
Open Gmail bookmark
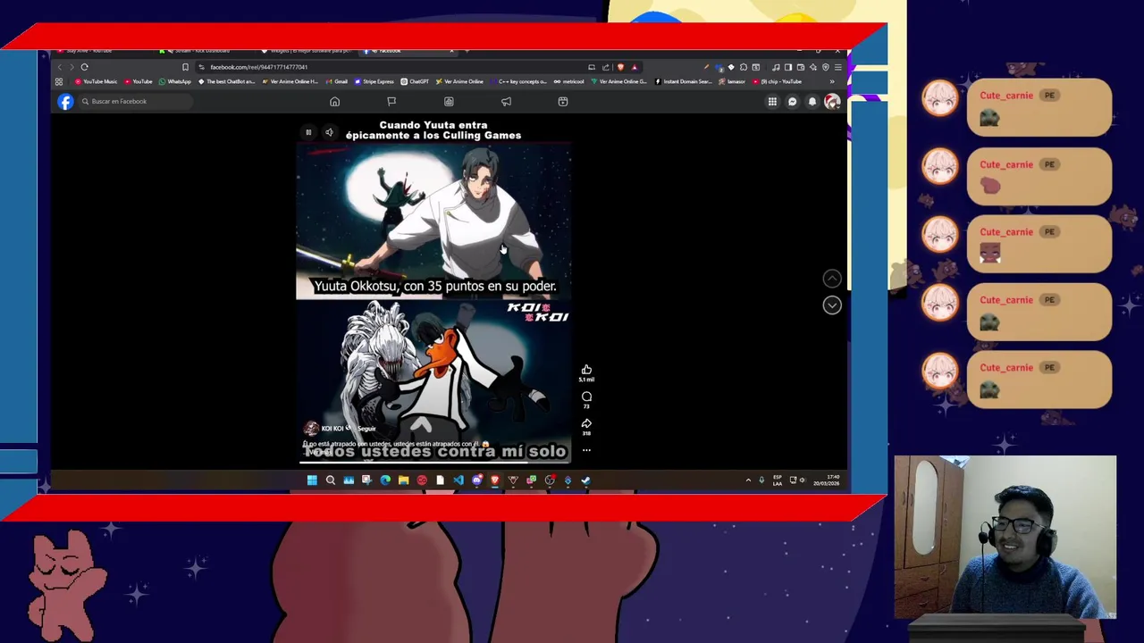point(336,81)
